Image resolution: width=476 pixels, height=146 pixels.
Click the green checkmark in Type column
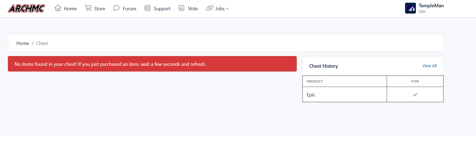pyautogui.click(x=415, y=95)
